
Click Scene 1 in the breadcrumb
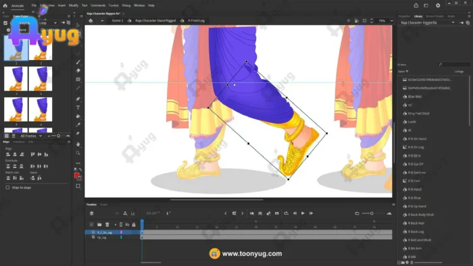[x=118, y=21]
